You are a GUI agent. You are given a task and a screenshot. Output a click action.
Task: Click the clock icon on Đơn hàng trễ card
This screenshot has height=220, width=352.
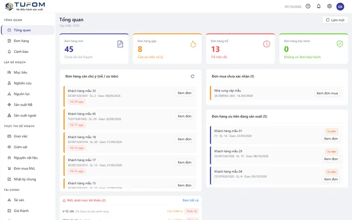pyautogui.click(x=266, y=44)
